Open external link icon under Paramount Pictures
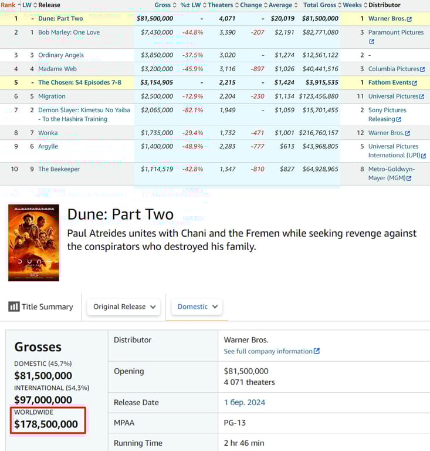The image size is (430, 451). (x=371, y=42)
